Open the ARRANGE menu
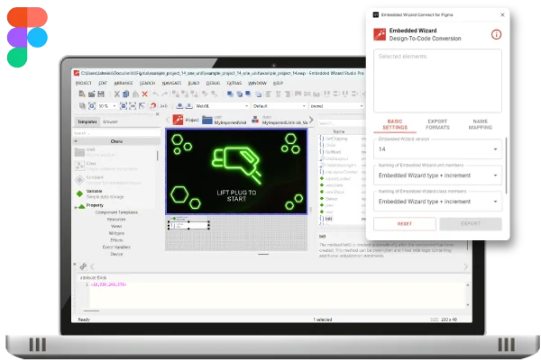The image size is (541, 360). pyautogui.click(x=124, y=83)
